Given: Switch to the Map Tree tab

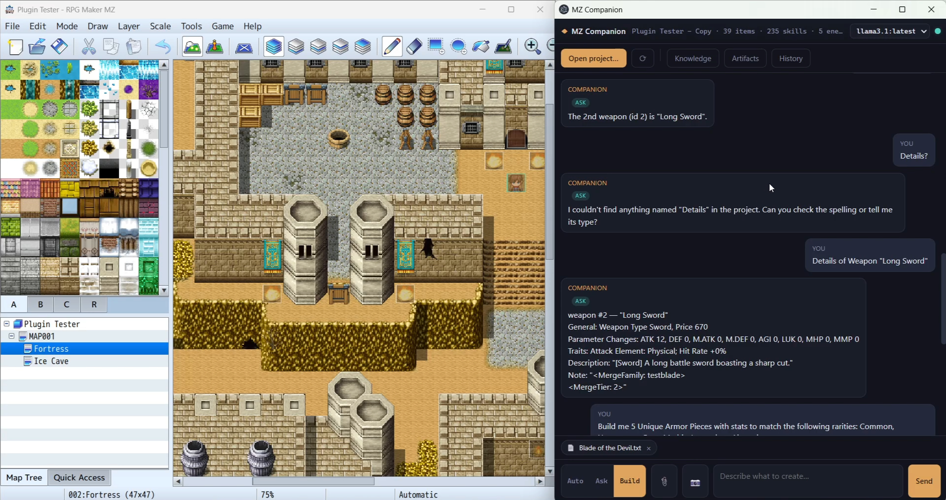Looking at the screenshot, I should 24,477.
